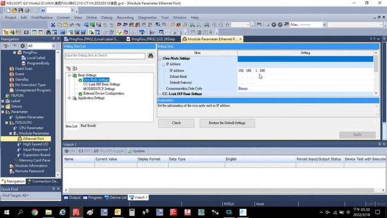Click the Cut scissors icon
Viewport: 387px width, 218px height.
(53, 25)
